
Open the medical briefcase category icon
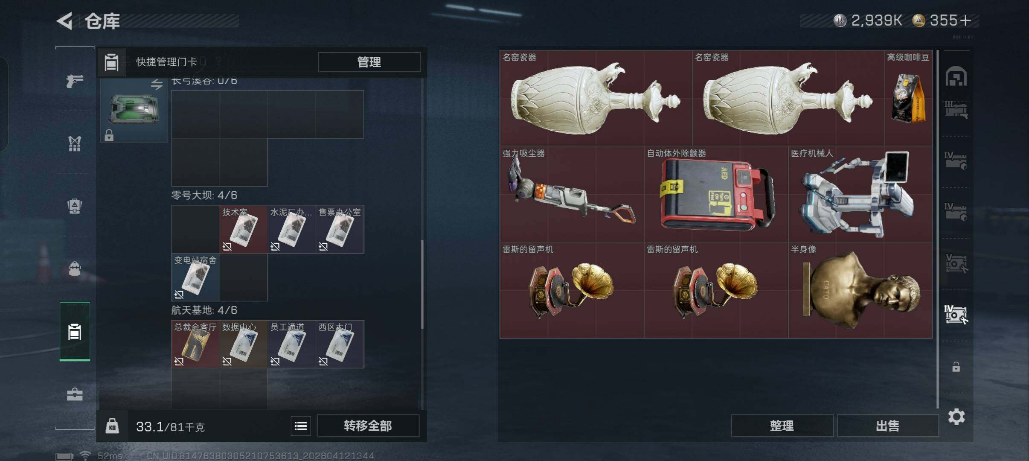(75, 394)
